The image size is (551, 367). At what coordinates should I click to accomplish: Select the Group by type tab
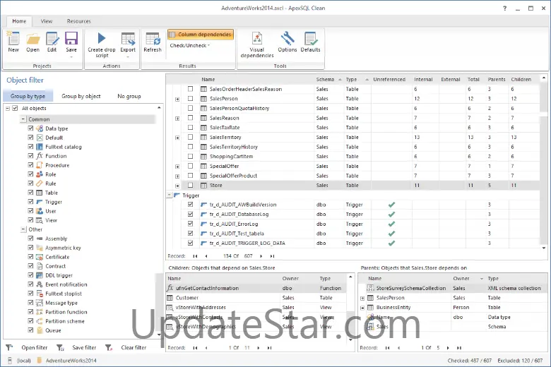pos(28,96)
